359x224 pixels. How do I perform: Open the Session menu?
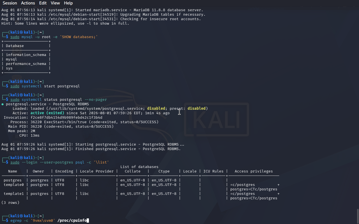pyautogui.click(x=10, y=3)
